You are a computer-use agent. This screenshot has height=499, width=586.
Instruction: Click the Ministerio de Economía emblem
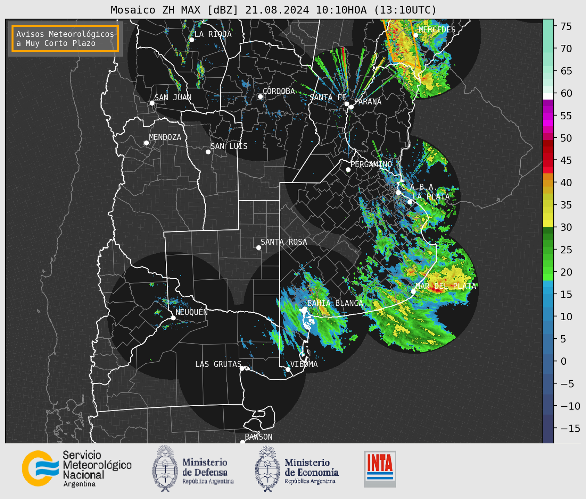click(267, 469)
